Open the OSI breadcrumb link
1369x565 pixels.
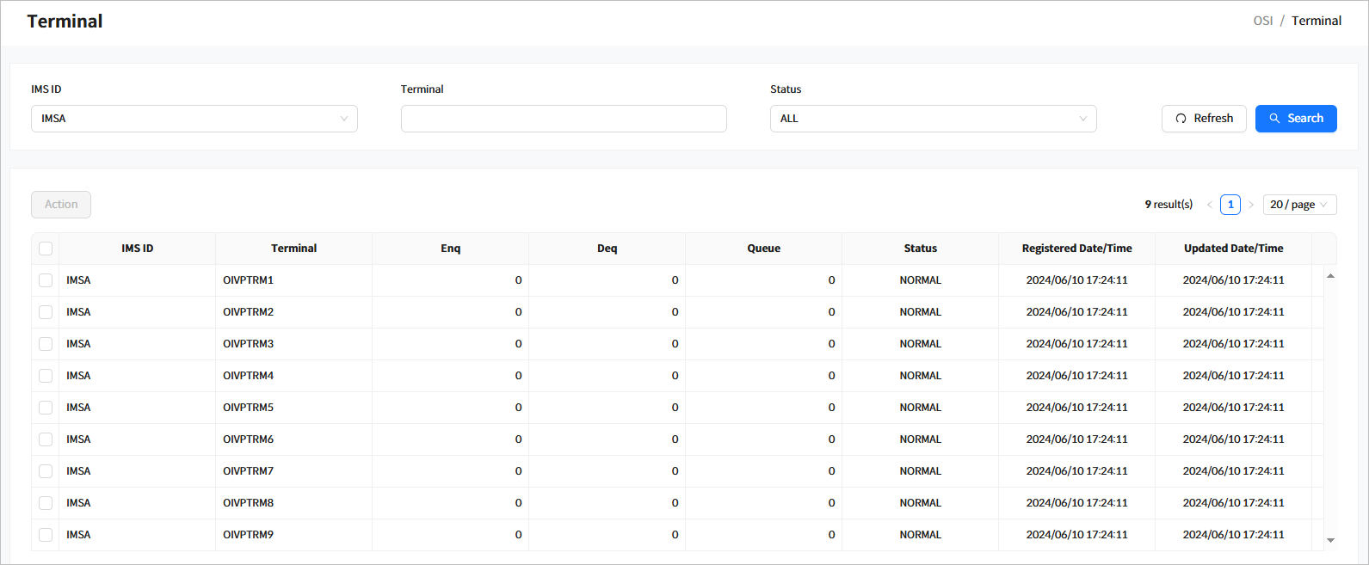pos(1262,21)
